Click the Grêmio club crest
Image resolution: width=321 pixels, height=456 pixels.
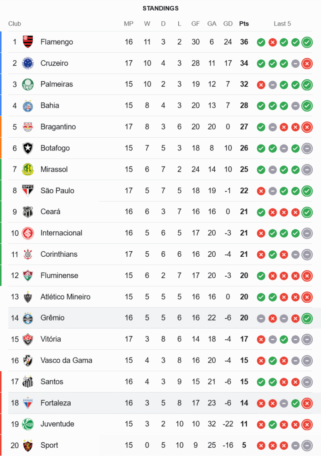point(28,318)
